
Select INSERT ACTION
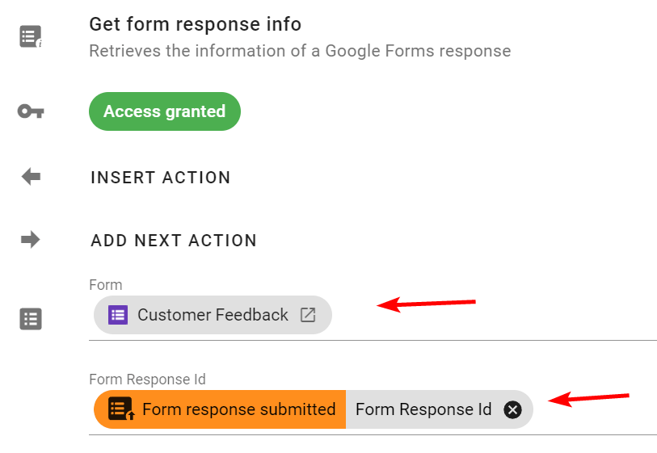[160, 178]
